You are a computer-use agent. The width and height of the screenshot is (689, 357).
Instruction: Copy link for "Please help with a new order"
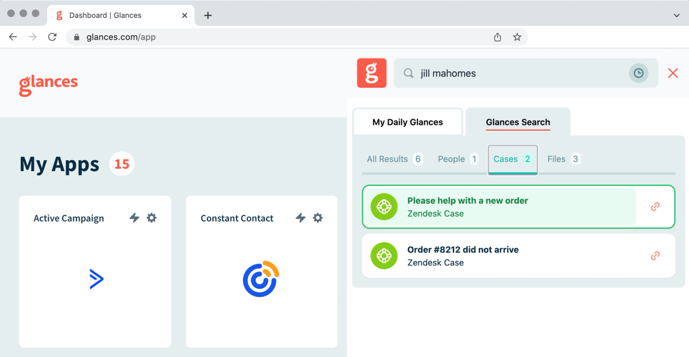click(x=655, y=207)
